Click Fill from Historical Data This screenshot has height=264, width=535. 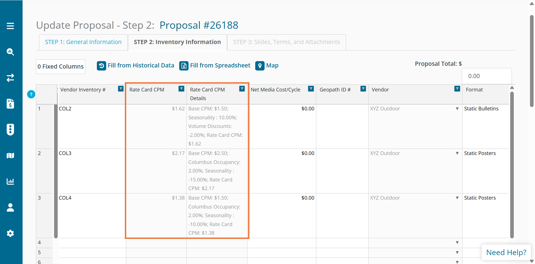click(x=136, y=66)
